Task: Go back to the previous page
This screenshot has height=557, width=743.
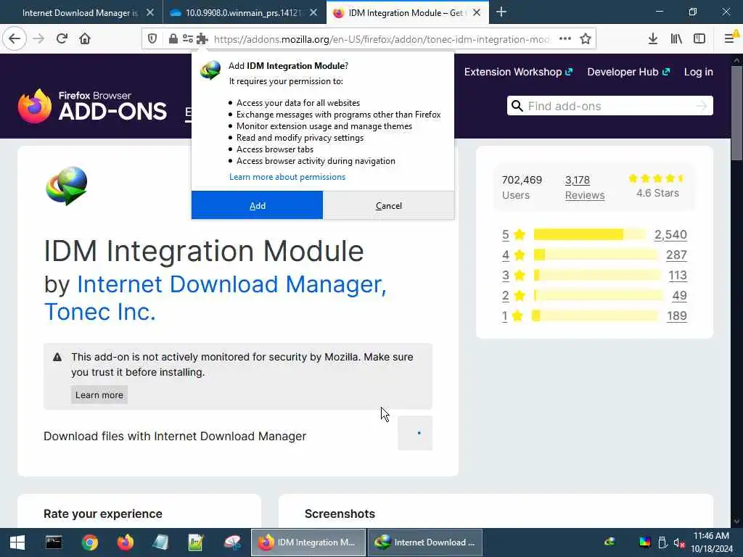Action: coord(15,38)
